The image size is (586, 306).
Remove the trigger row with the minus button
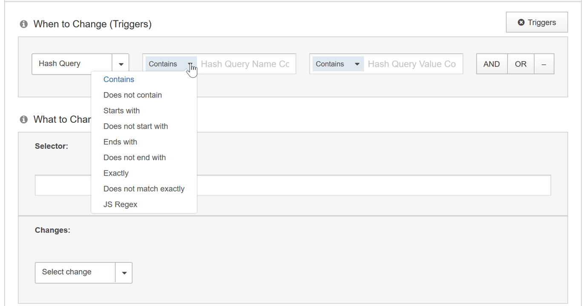coord(544,64)
